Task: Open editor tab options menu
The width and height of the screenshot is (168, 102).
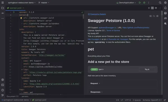Action: coord(160,8)
